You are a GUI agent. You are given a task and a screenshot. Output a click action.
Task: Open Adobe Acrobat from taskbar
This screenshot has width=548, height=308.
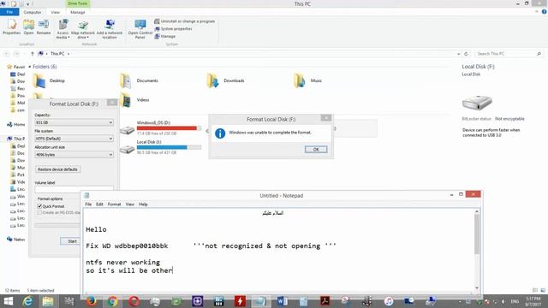[325, 301]
